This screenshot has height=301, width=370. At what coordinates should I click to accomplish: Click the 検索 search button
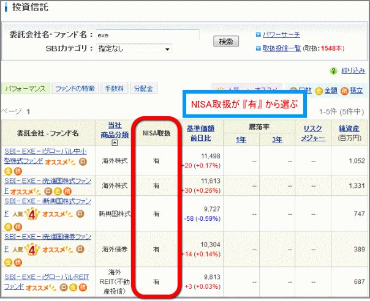226,42
